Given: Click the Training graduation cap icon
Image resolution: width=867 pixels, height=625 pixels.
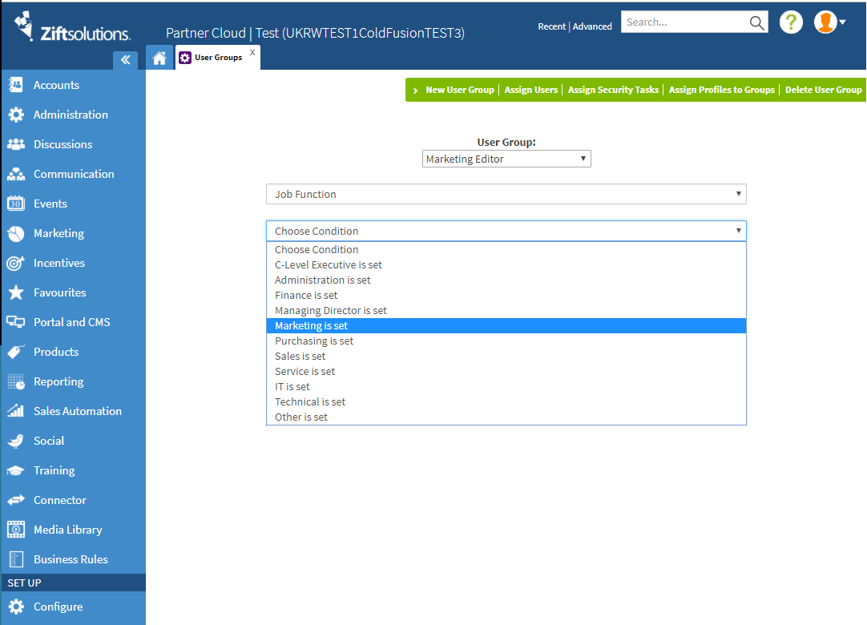Looking at the screenshot, I should pos(15,470).
